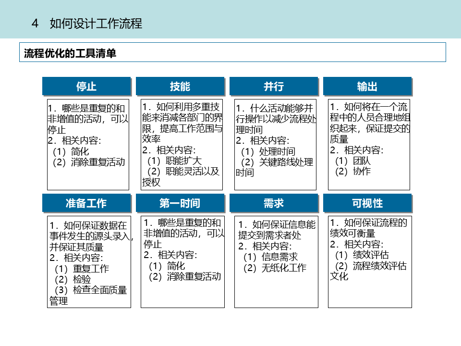Click text (2) 无纸化工作

(275, 268)
